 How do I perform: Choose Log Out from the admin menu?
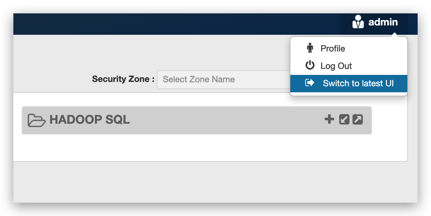point(336,66)
